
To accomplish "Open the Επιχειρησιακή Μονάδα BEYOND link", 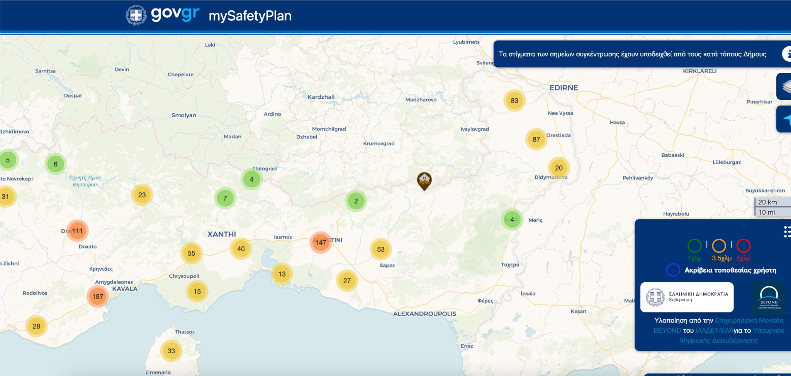I will [x=749, y=320].
